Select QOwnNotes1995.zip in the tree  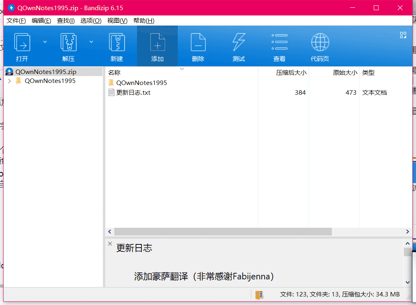click(x=46, y=72)
